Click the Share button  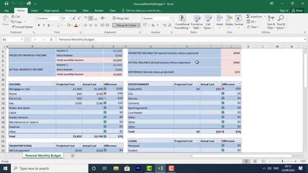[297, 11]
